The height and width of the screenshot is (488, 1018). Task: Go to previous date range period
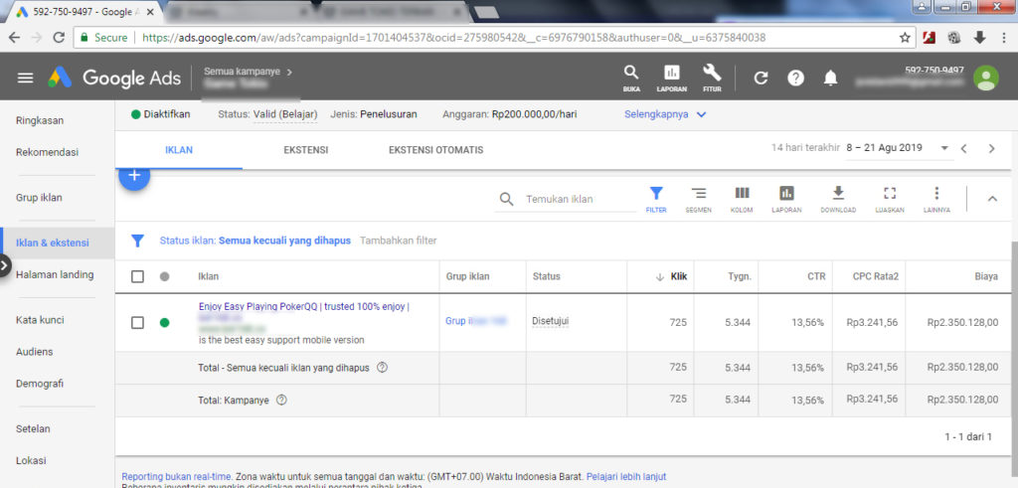[964, 148]
